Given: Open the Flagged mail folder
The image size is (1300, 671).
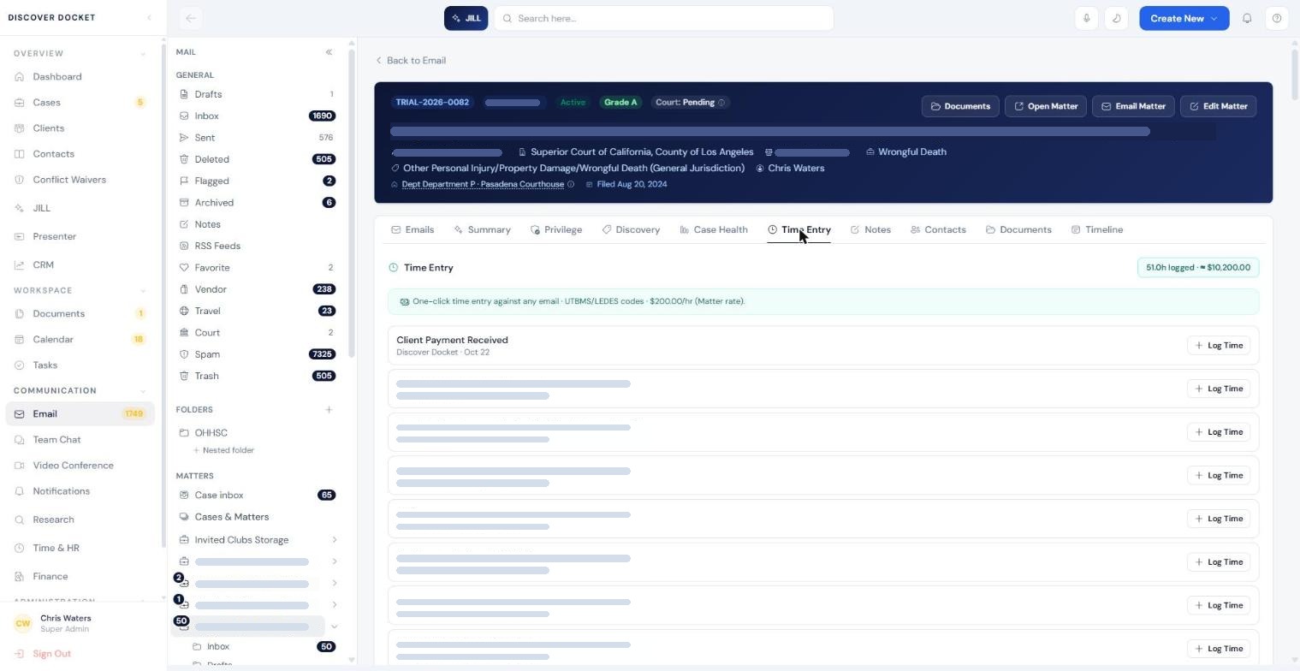Looking at the screenshot, I should point(257,181).
